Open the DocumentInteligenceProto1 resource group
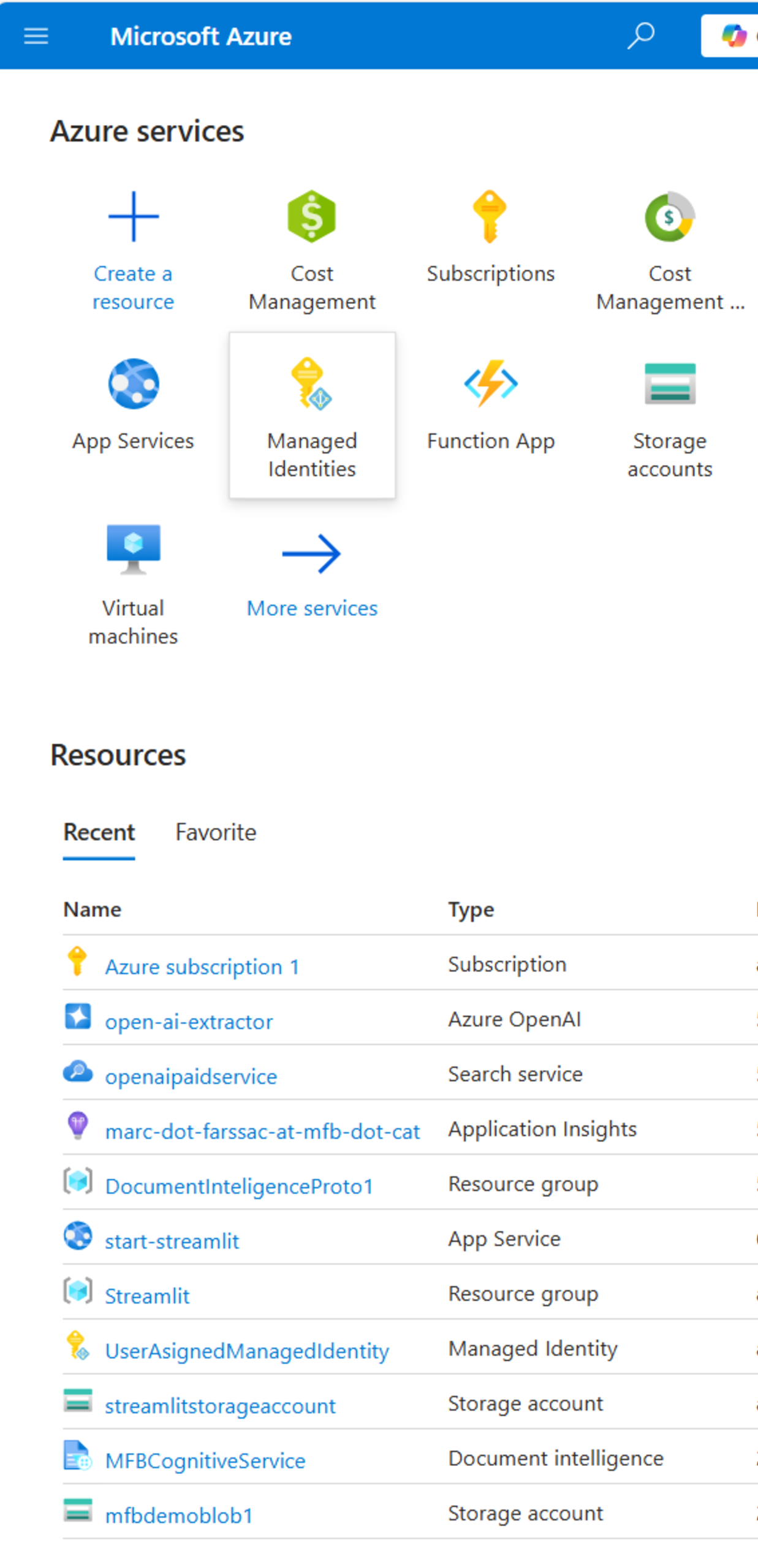This screenshot has height=1553, width=758. (239, 1186)
